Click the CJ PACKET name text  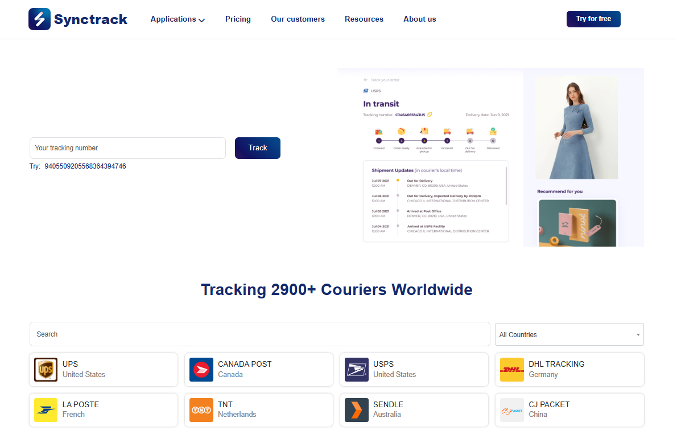tap(549, 404)
